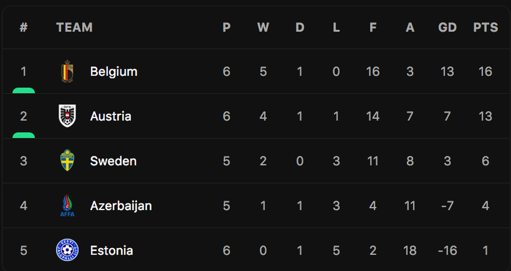Screen dimensions: 511x271
Task: Open the Austria team name link
Action: coord(111,116)
